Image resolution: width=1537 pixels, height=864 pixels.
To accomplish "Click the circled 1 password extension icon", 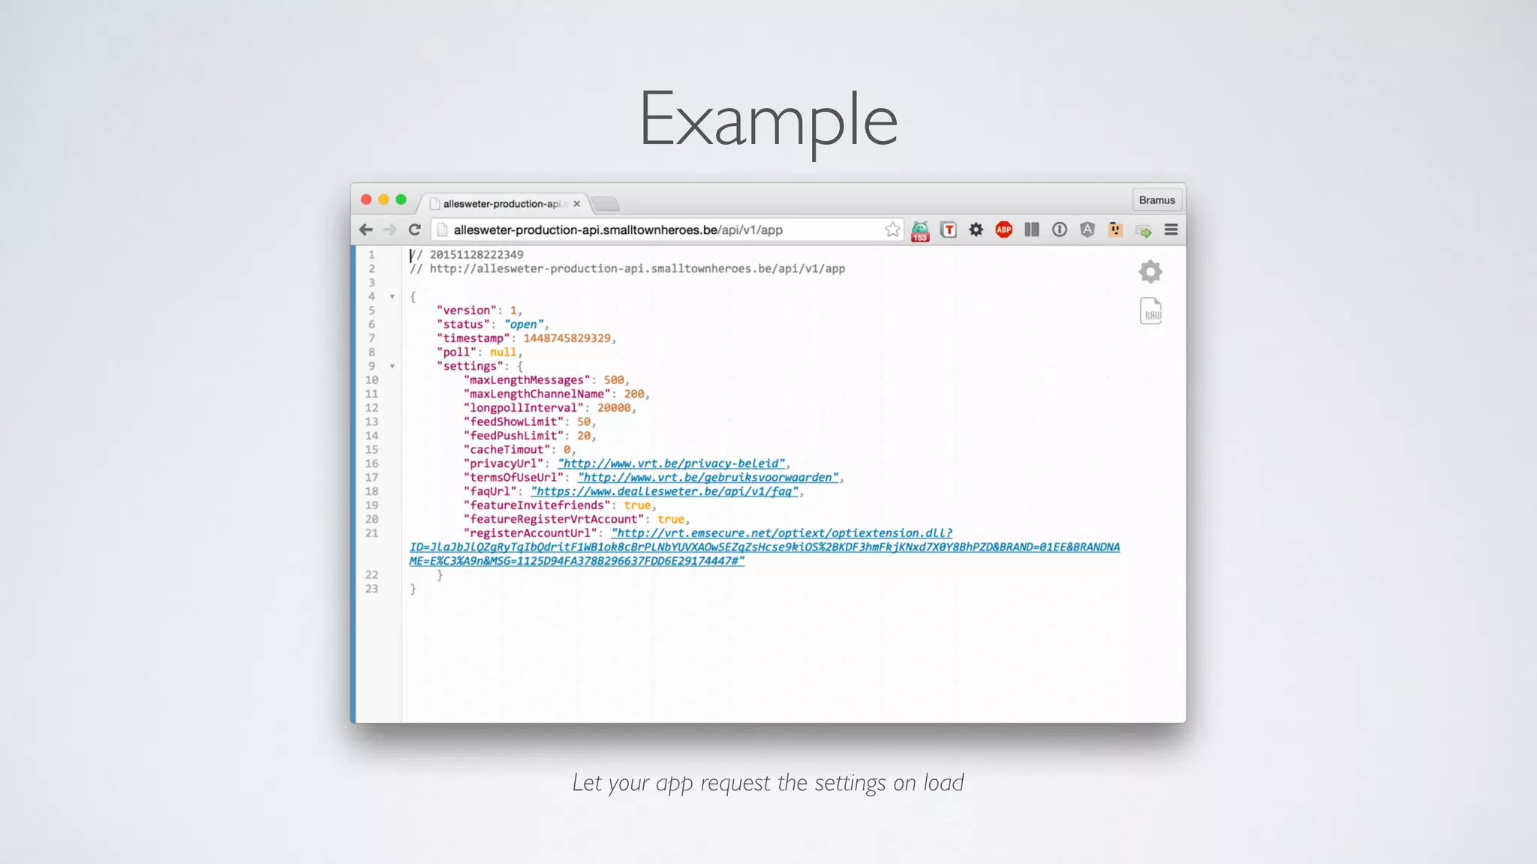I will coord(1059,229).
